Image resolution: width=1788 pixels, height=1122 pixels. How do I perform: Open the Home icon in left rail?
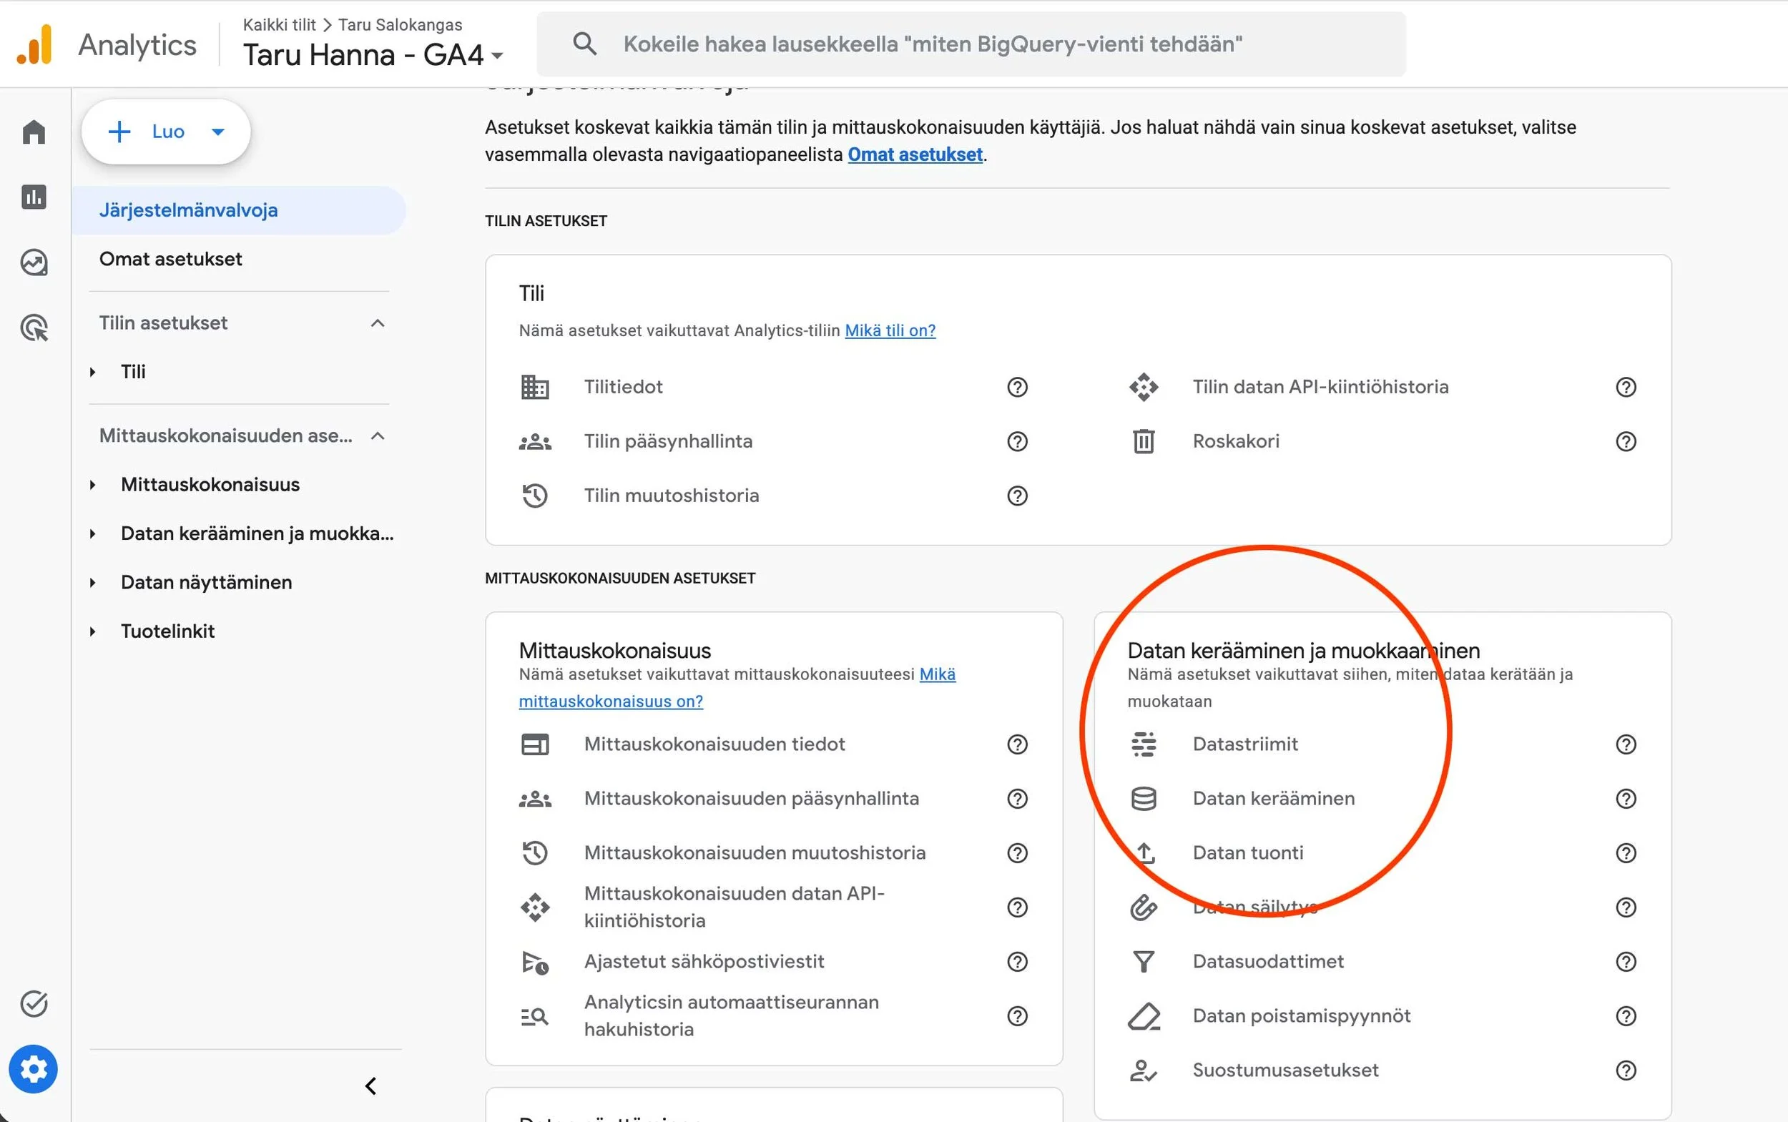click(34, 132)
